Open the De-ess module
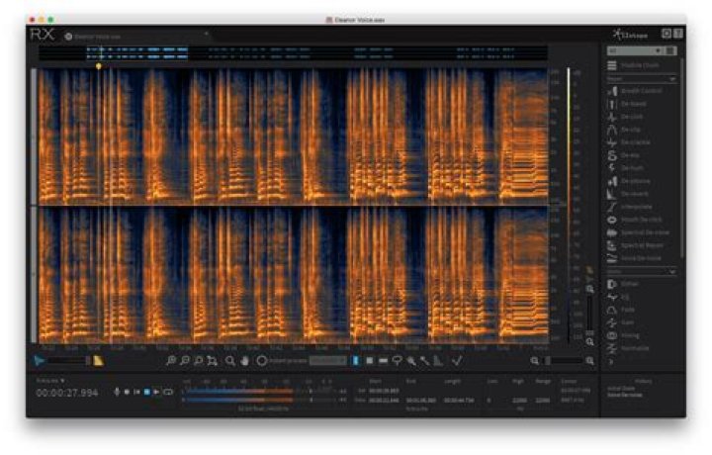712x455 pixels. tap(624, 155)
